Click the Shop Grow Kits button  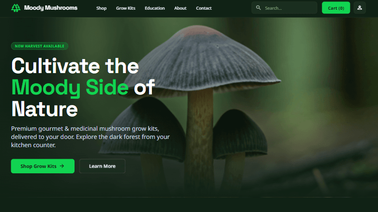pyautogui.click(x=43, y=166)
